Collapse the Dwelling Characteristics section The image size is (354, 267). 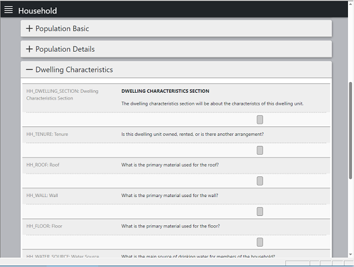[x=176, y=69]
